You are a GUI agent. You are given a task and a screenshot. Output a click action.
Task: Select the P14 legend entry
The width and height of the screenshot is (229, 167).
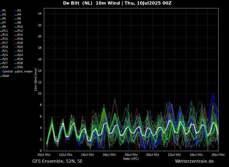coord(20,35)
